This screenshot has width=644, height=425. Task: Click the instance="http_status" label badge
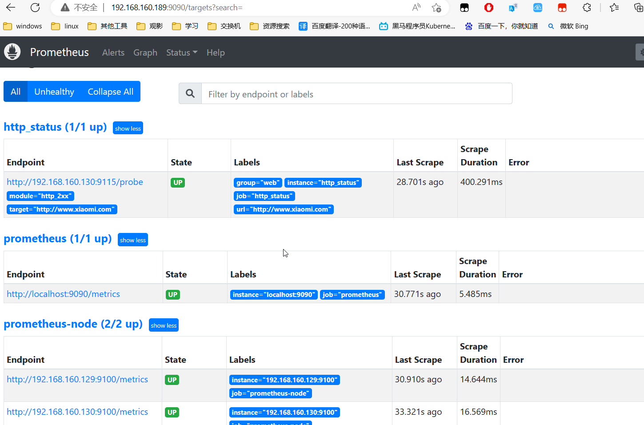[x=323, y=183]
